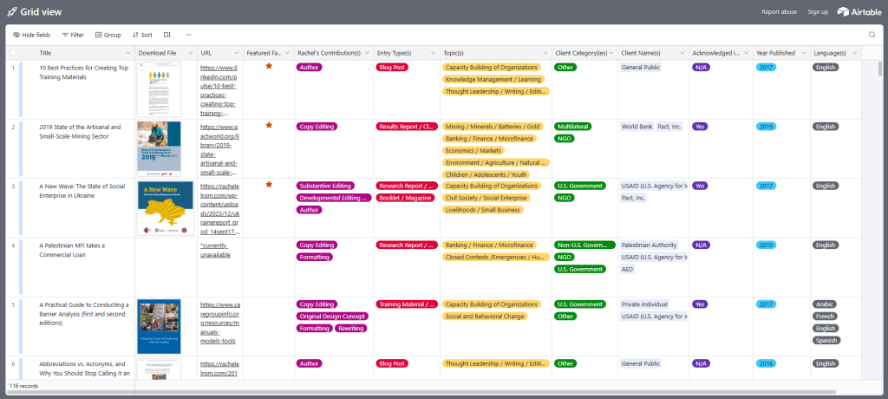Open the search magnifier icon
The height and width of the screenshot is (399, 888).
click(x=872, y=35)
